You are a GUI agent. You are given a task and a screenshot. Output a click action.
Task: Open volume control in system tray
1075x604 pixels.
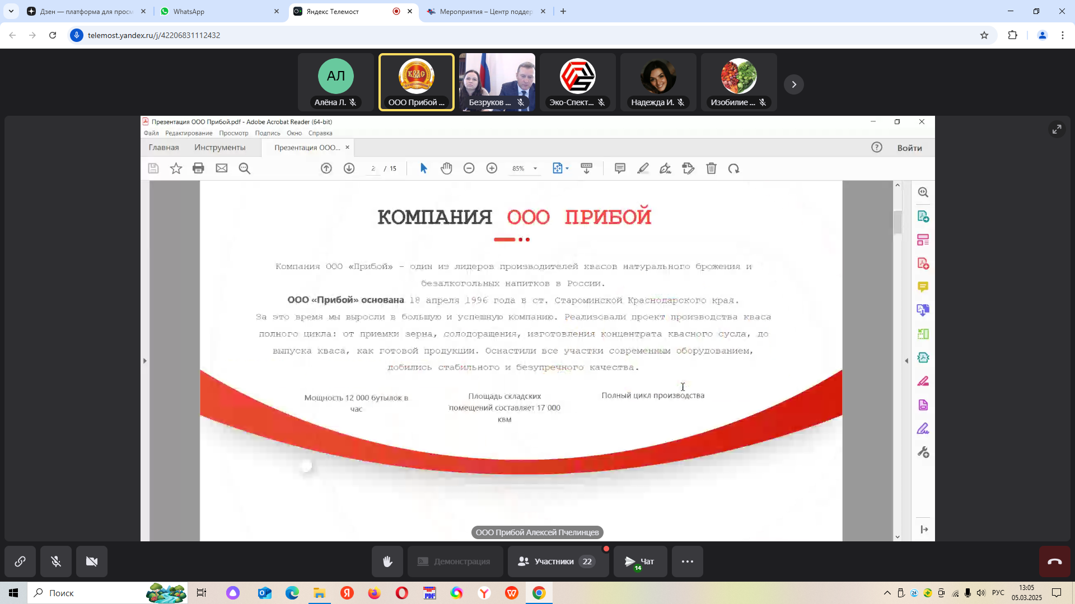981,593
